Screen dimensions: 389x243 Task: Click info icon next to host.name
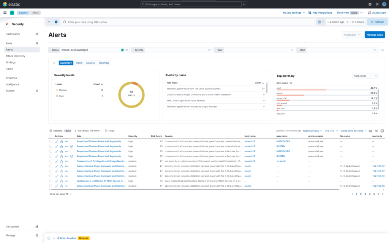291,83
